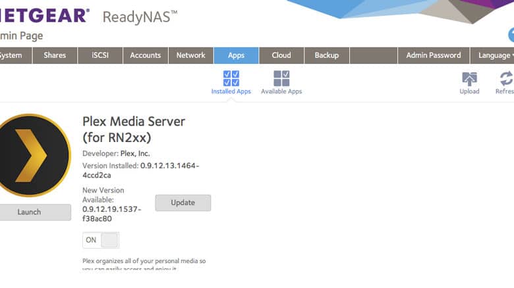This screenshot has height=288, width=514.
Task: Open Admin Password settings
Action: click(434, 55)
